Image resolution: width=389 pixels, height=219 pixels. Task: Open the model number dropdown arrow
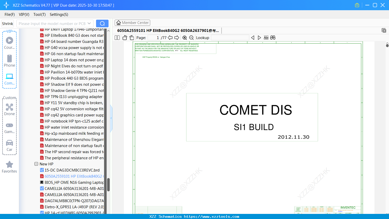[89, 23]
